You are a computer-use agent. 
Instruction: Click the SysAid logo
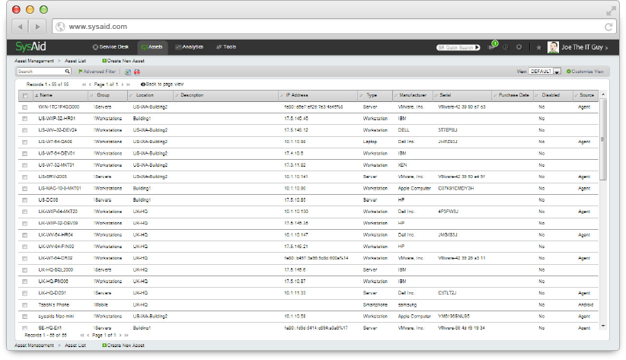click(30, 46)
